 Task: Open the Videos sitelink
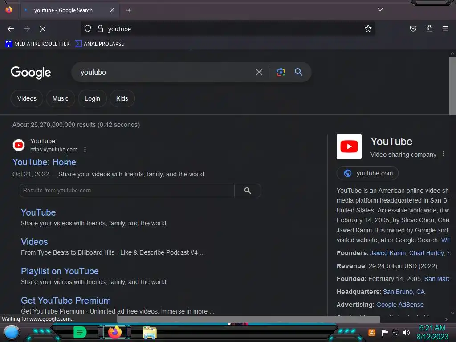tap(34, 242)
